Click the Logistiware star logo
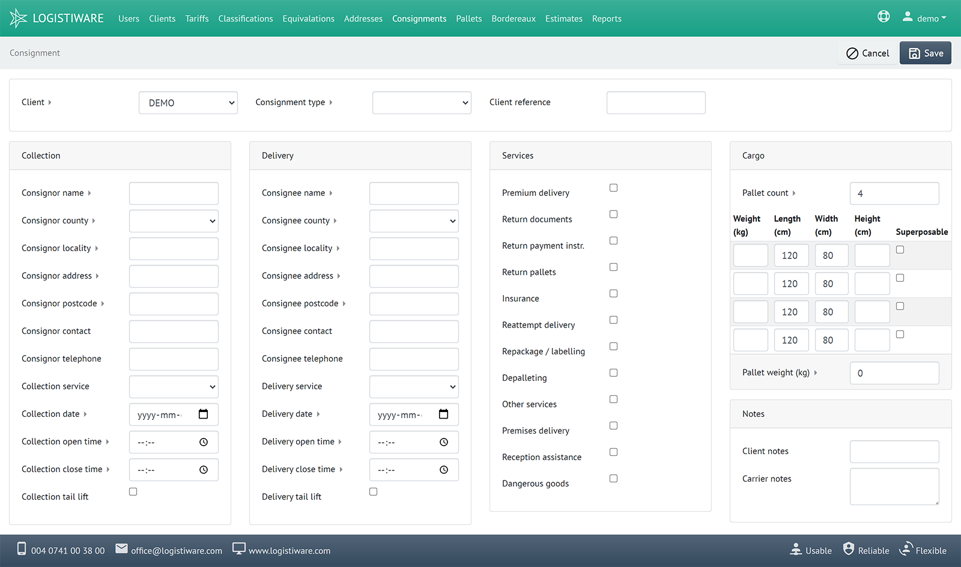This screenshot has height=567, width=961. [x=19, y=18]
